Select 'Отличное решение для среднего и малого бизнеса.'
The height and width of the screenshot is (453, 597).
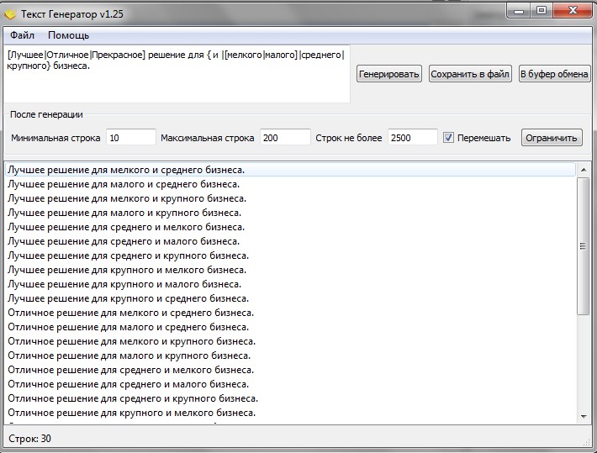[291, 384]
